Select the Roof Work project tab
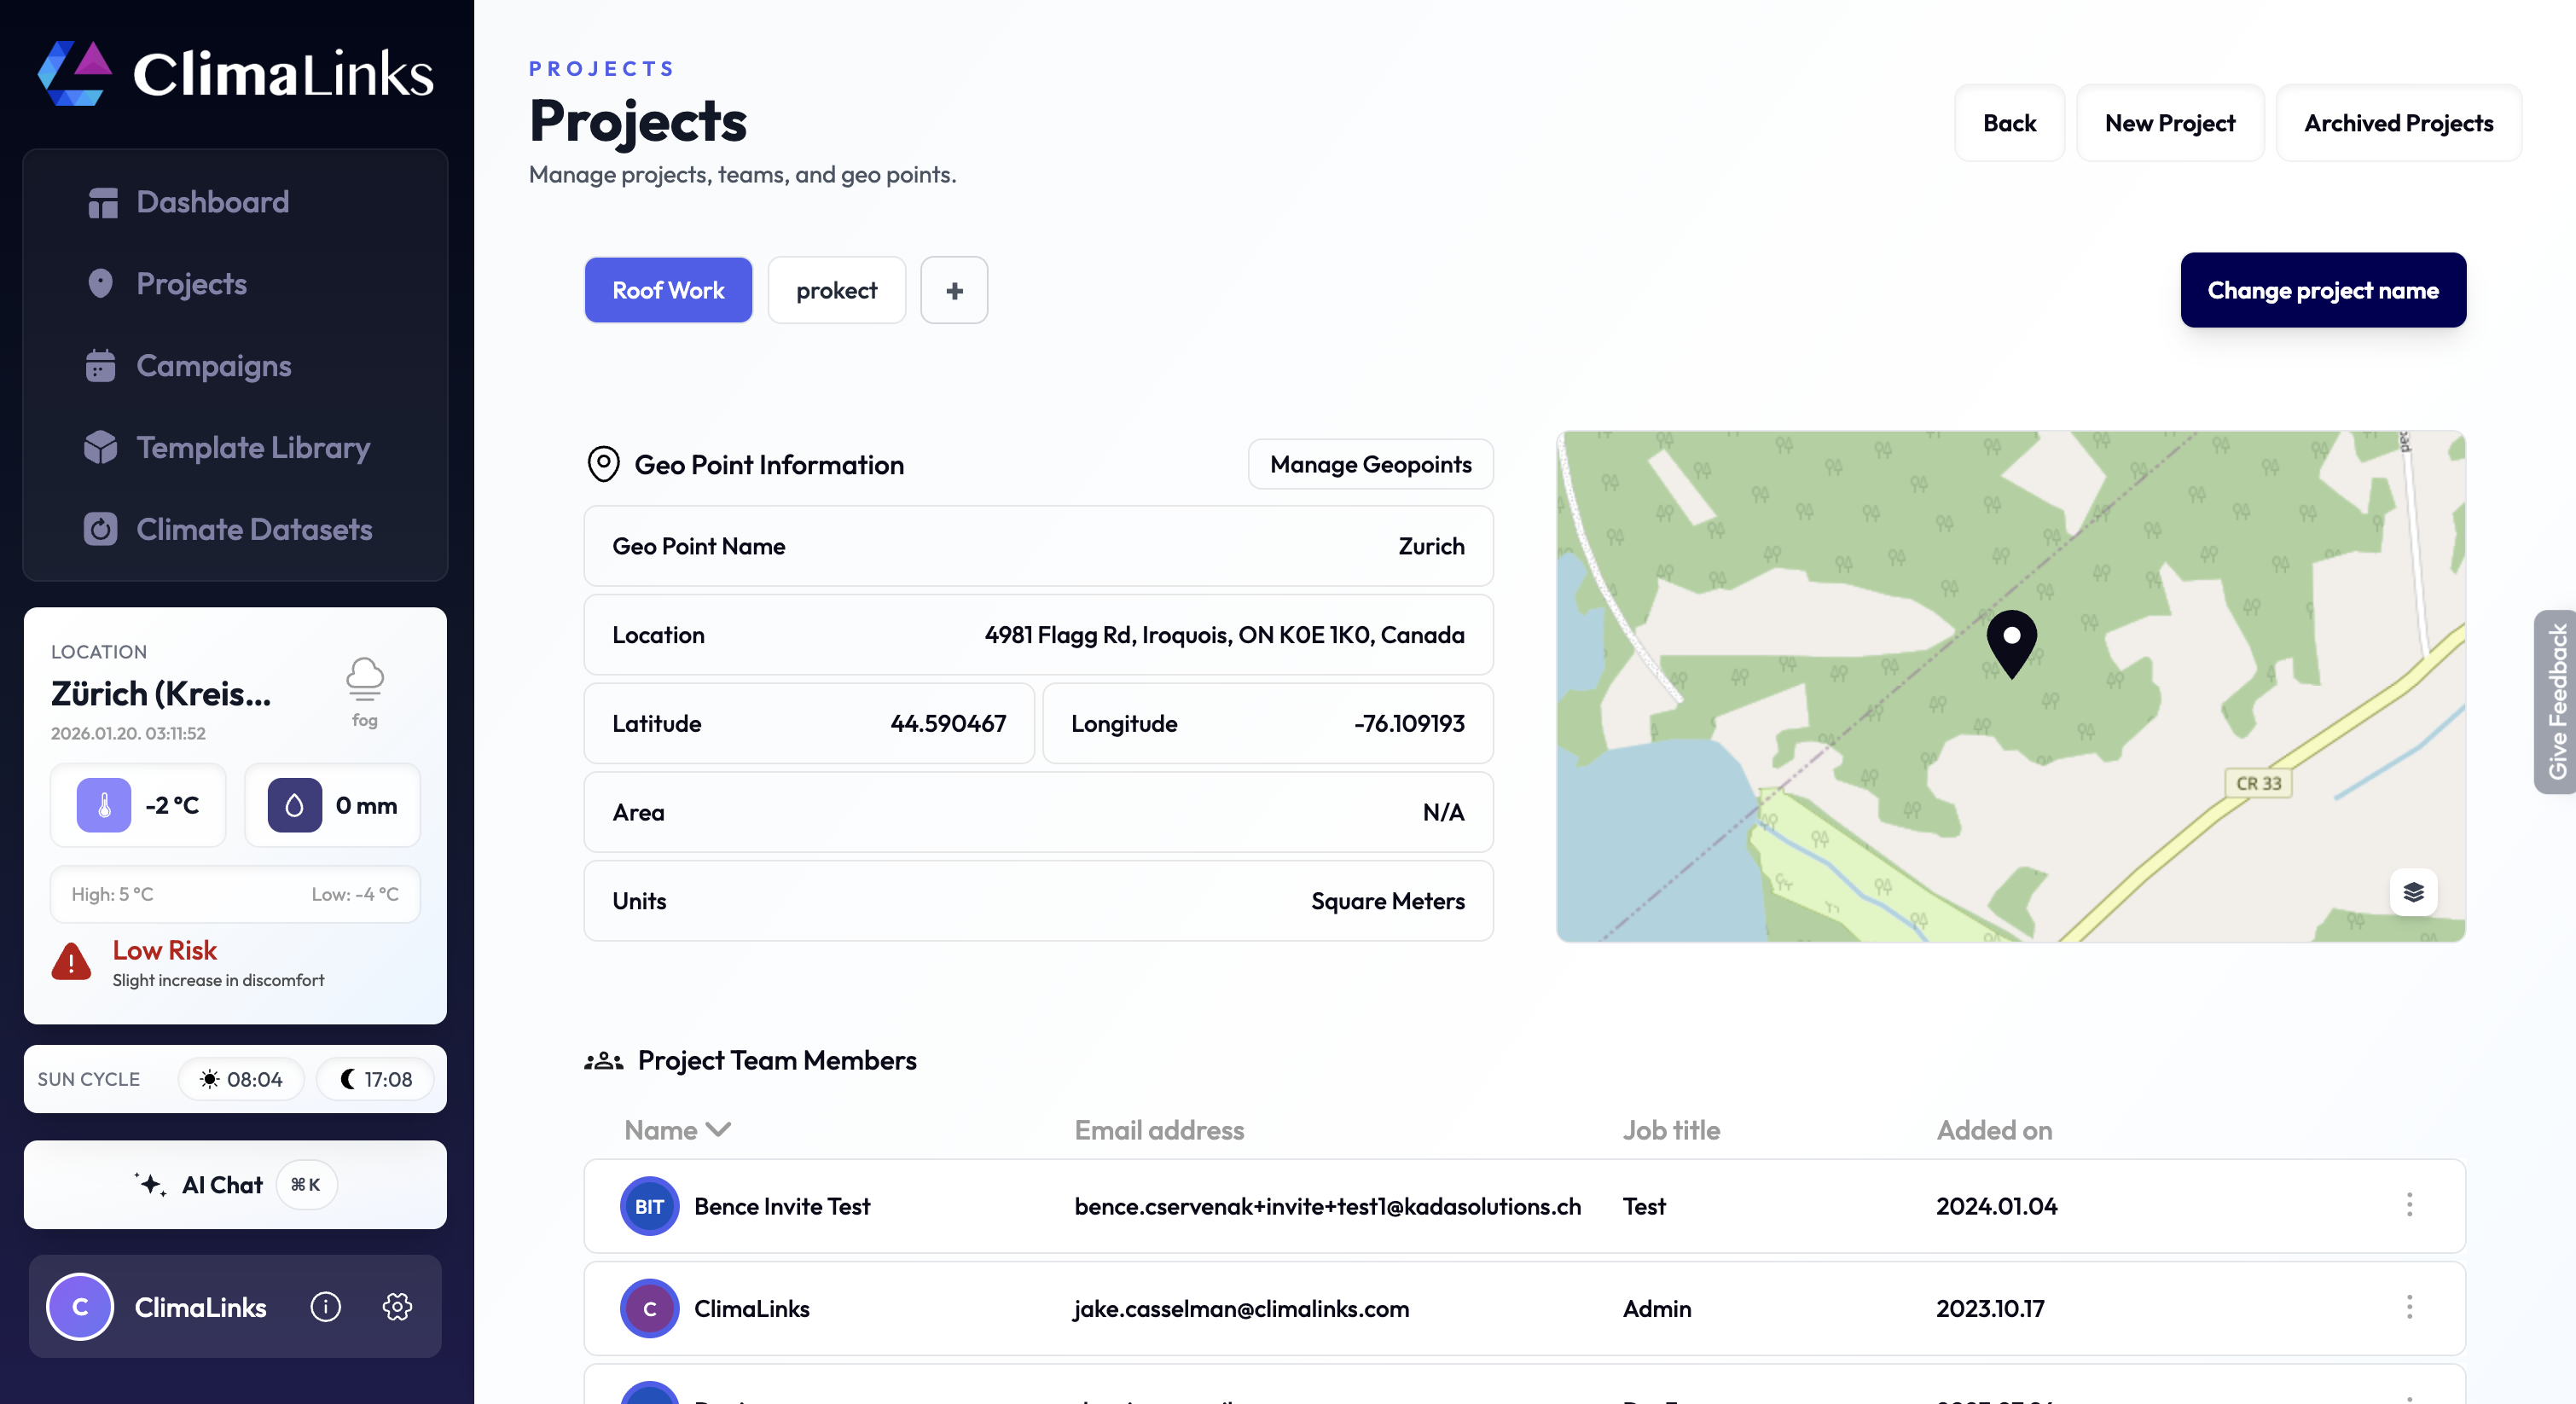Screen dimensions: 2576x1404 click(x=667, y=290)
